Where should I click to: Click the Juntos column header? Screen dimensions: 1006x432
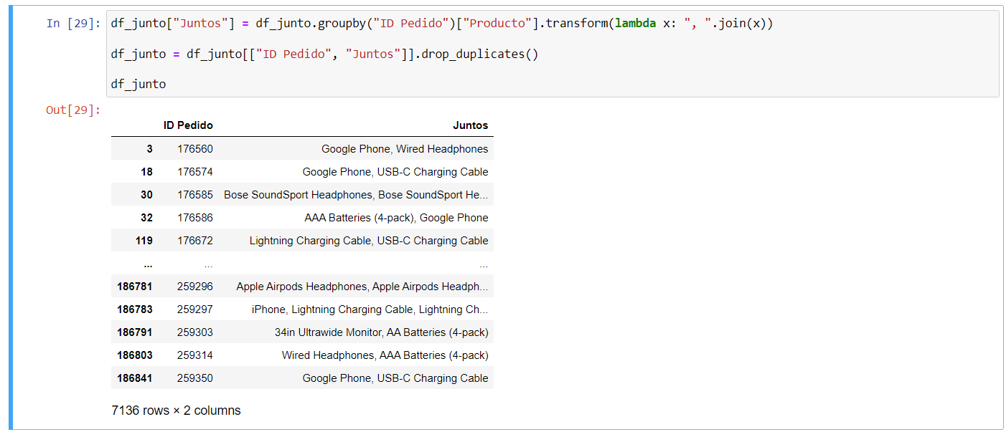point(470,125)
